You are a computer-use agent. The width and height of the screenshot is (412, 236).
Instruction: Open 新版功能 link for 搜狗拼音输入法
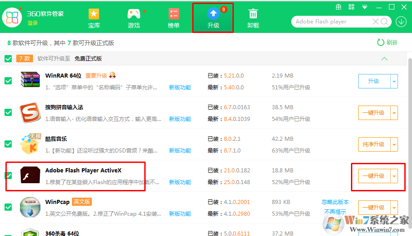tap(180, 119)
